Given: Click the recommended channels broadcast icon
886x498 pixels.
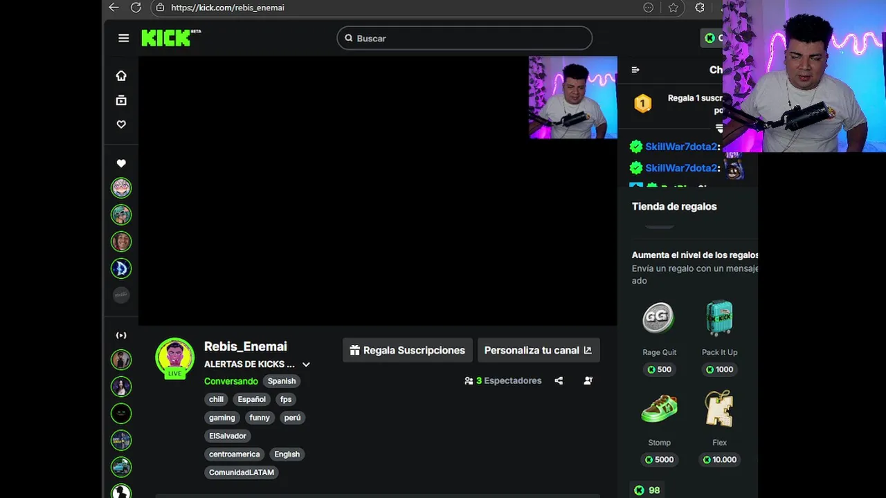Looking at the screenshot, I should click(x=121, y=335).
